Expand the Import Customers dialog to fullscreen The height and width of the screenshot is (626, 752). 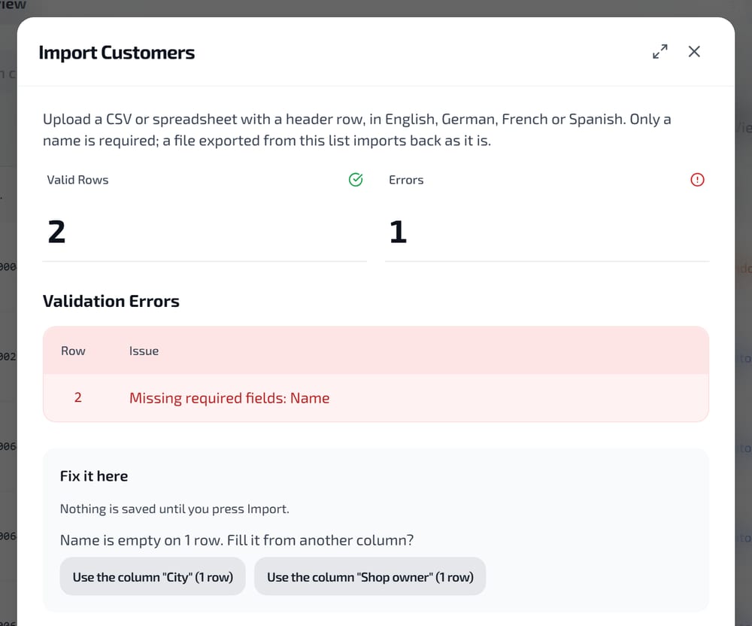[660, 51]
